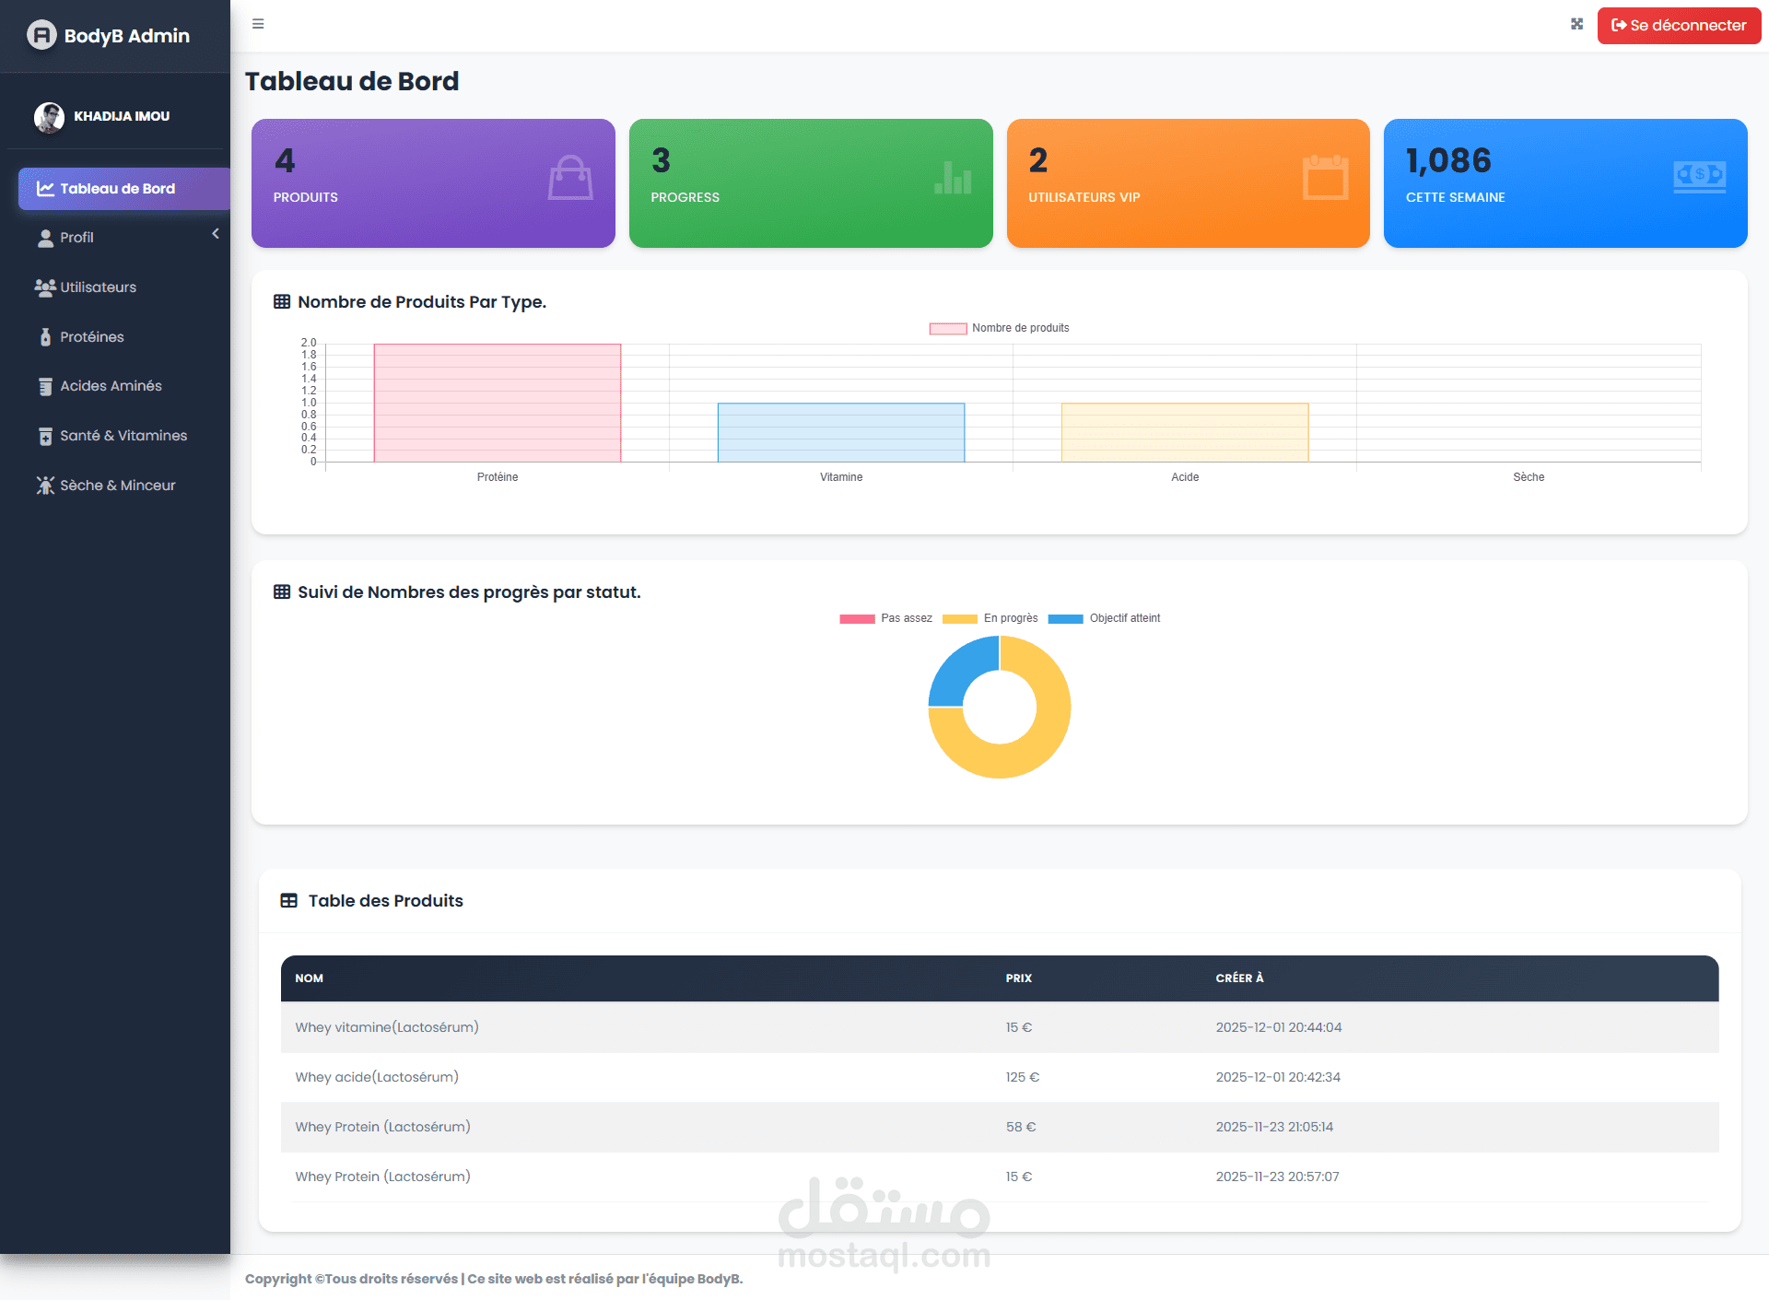Click the pink Protéine bar in chart

(x=497, y=404)
